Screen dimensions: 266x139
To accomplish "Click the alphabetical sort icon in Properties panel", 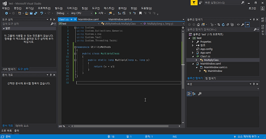I will click(x=194, y=94).
